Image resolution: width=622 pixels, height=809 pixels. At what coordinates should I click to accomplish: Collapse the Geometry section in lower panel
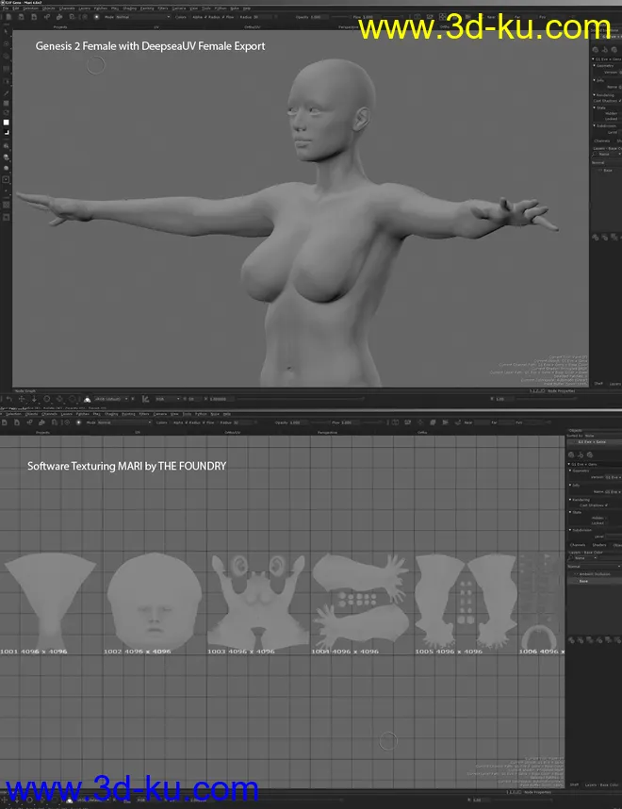tap(568, 471)
